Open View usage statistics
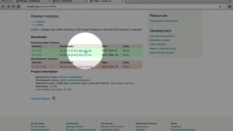Image resolution: width=233 pixels, height=131 pixels. click(122, 83)
